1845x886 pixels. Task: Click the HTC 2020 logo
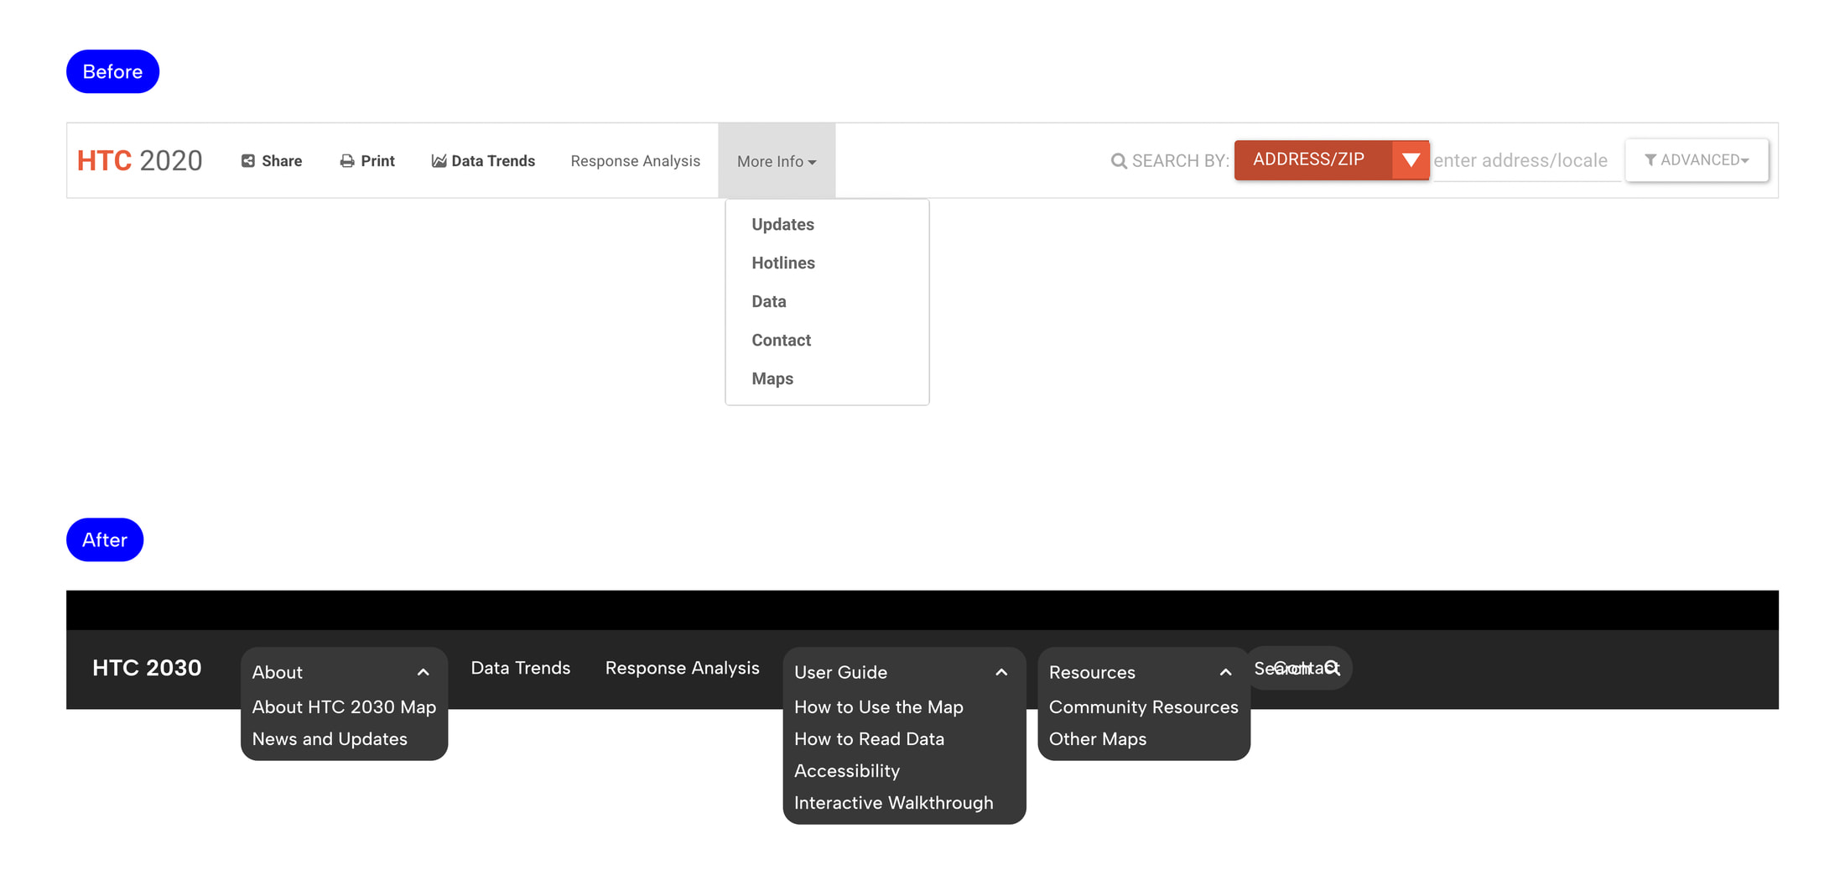pyautogui.click(x=139, y=160)
